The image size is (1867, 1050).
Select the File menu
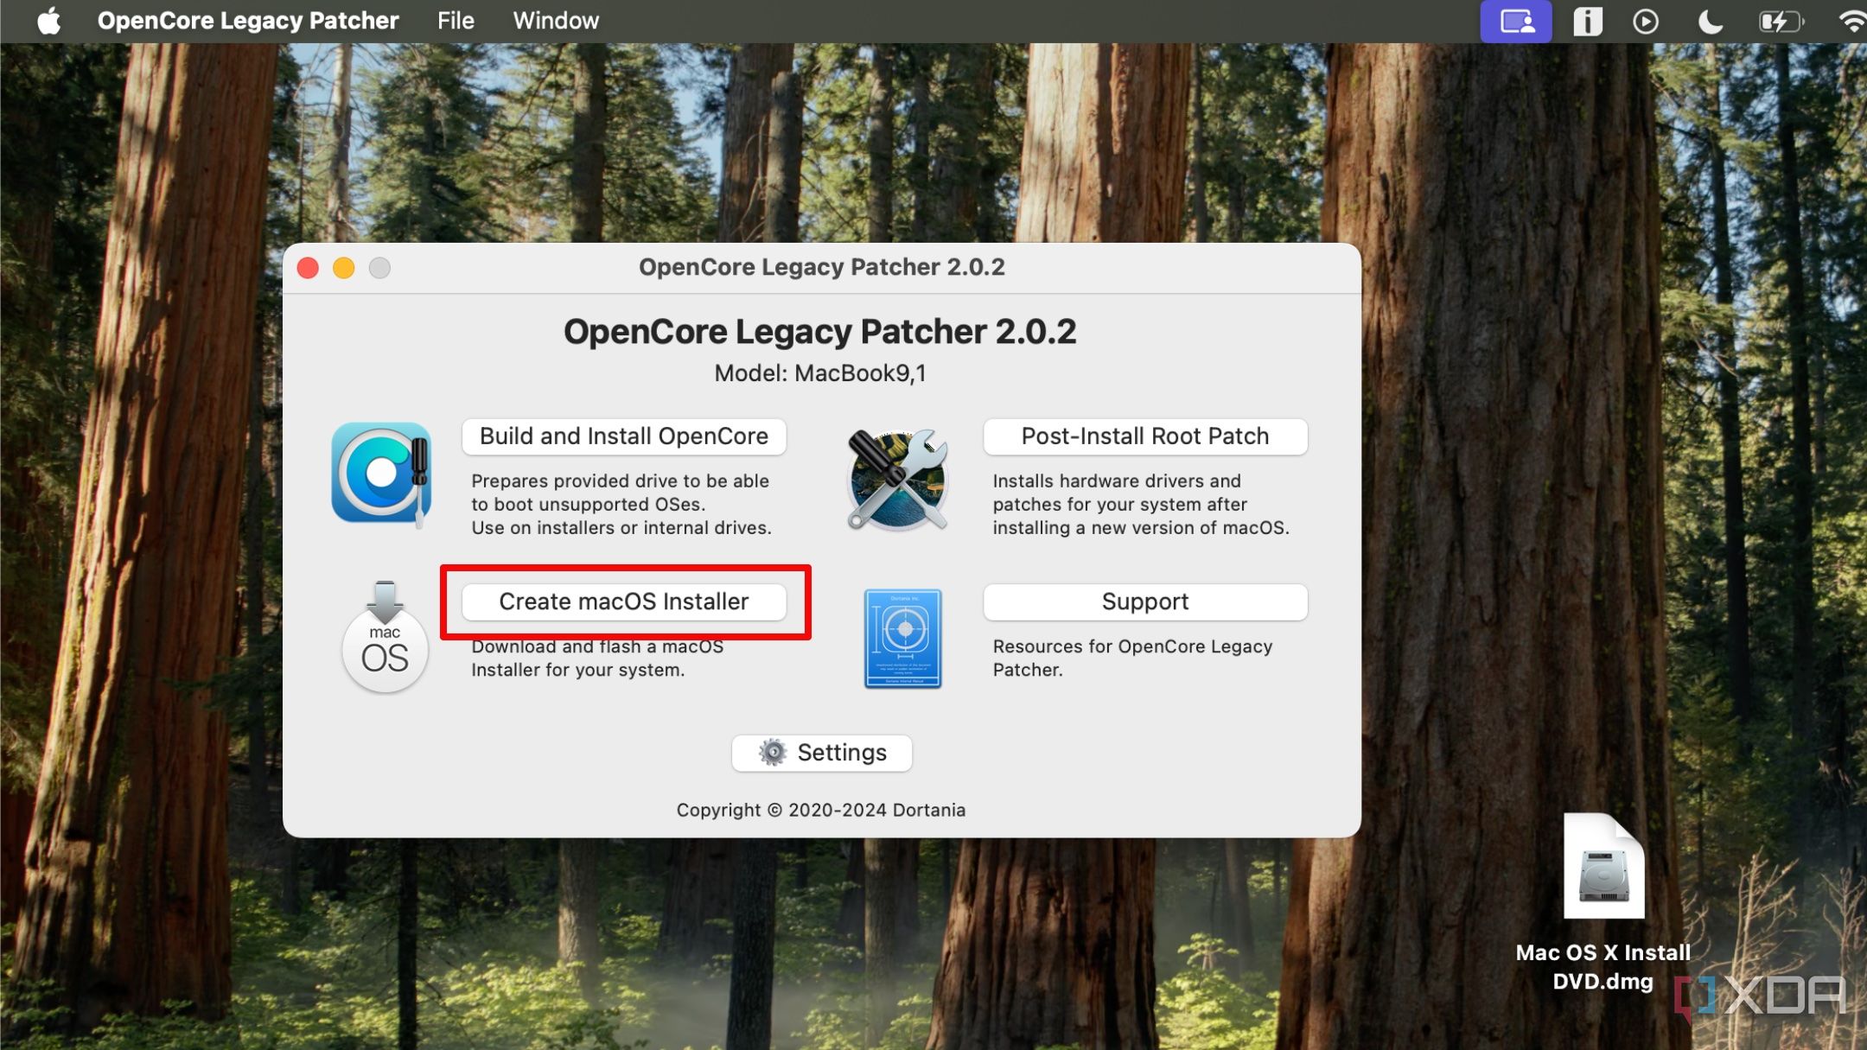coord(458,21)
